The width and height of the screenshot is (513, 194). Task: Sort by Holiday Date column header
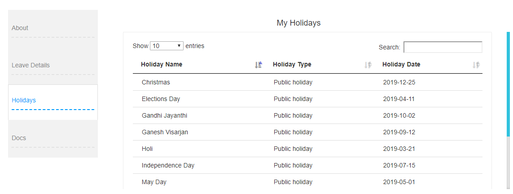tap(401, 64)
